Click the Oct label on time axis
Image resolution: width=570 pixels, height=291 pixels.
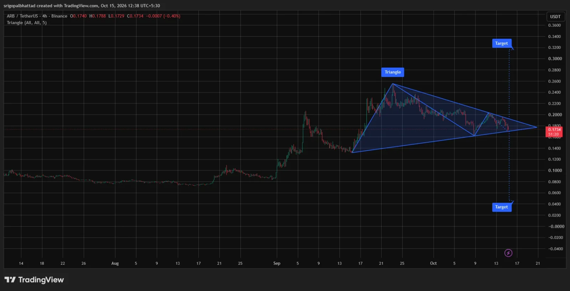(433, 263)
